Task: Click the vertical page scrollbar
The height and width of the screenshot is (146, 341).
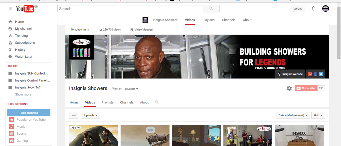Action: click(x=339, y=33)
